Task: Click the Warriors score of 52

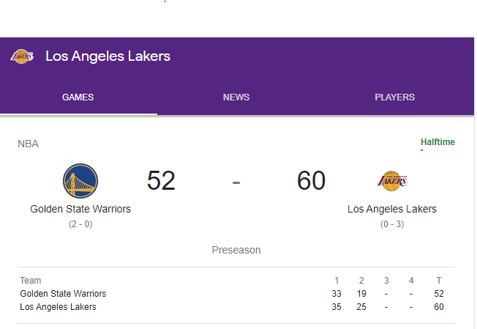Action: pyautogui.click(x=161, y=180)
